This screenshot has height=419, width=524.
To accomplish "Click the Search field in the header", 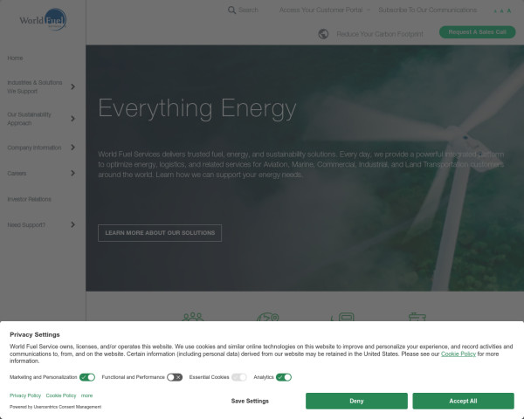I will tap(248, 10).
